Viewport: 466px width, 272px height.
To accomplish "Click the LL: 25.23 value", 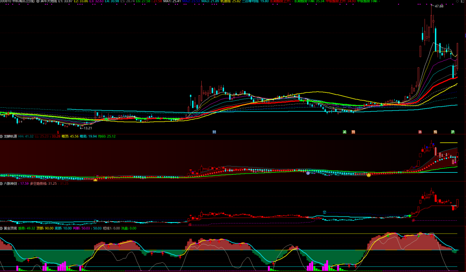I will coord(41,136).
